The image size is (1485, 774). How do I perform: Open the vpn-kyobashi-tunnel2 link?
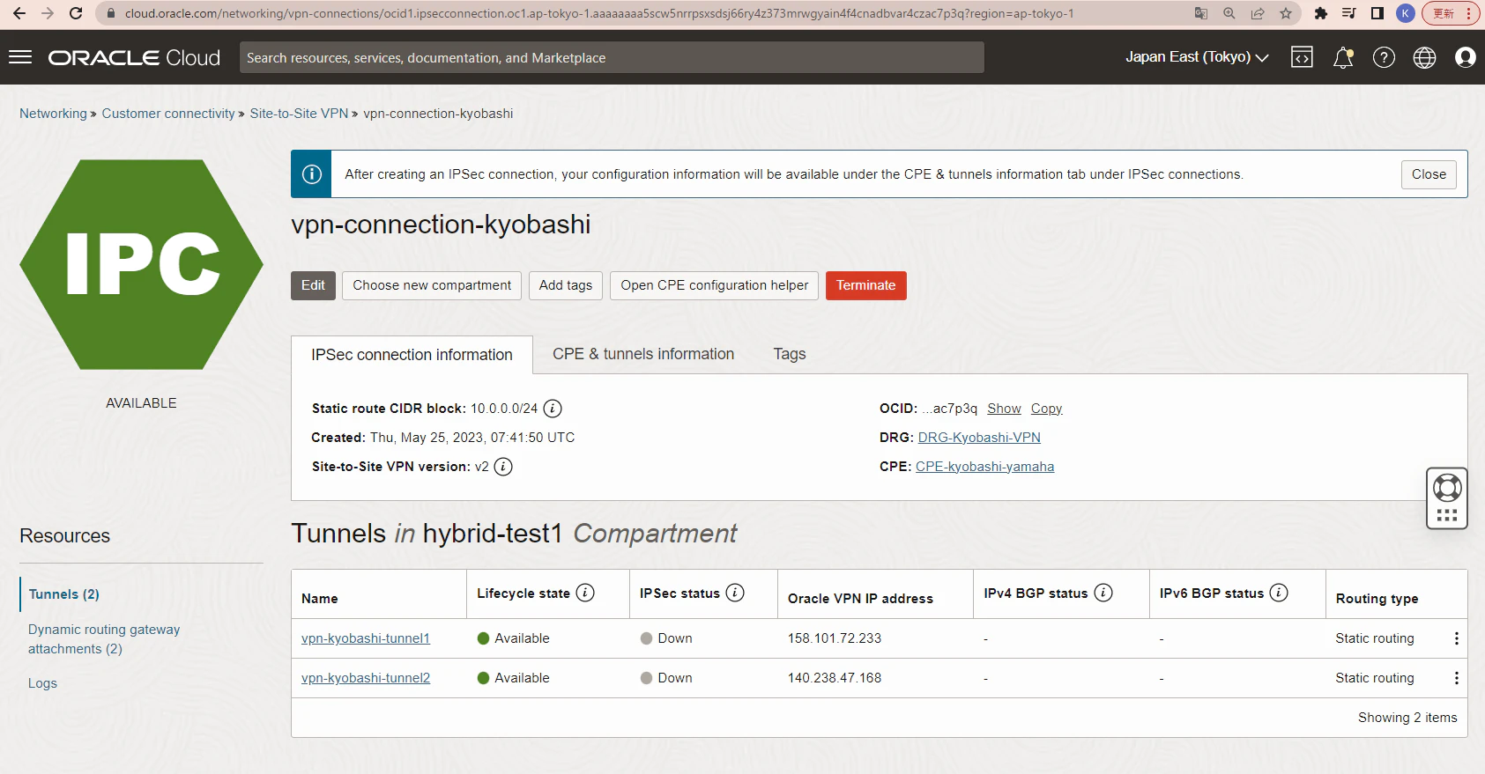point(366,678)
